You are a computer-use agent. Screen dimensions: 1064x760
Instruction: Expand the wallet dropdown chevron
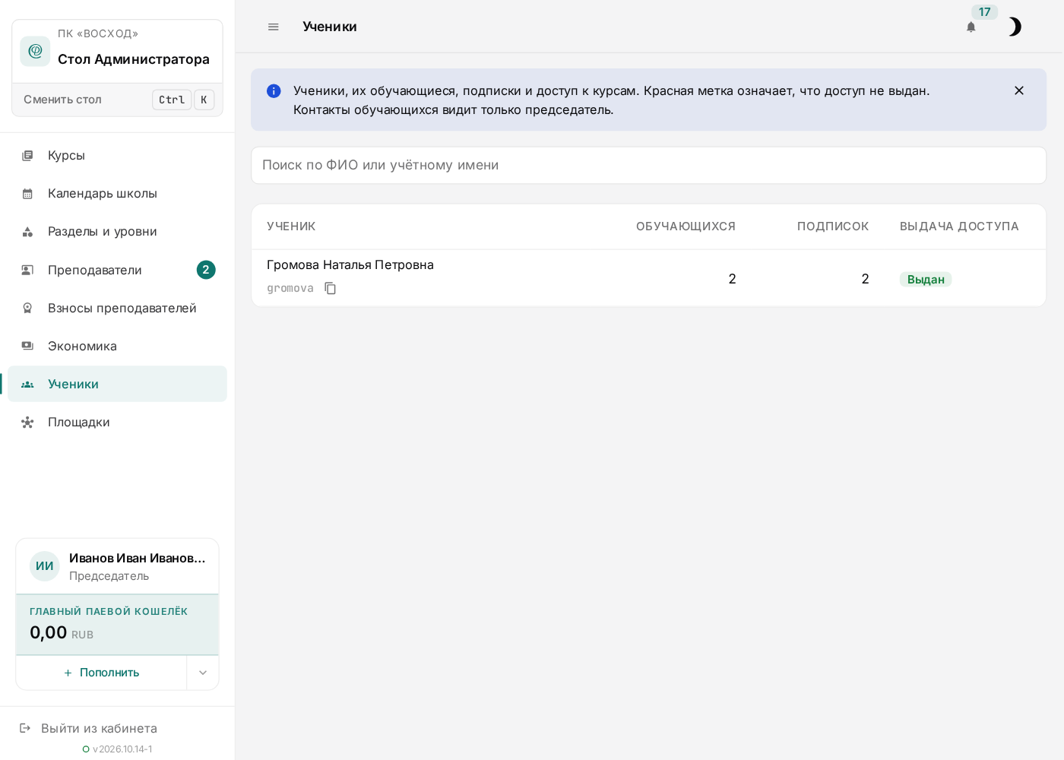203,673
